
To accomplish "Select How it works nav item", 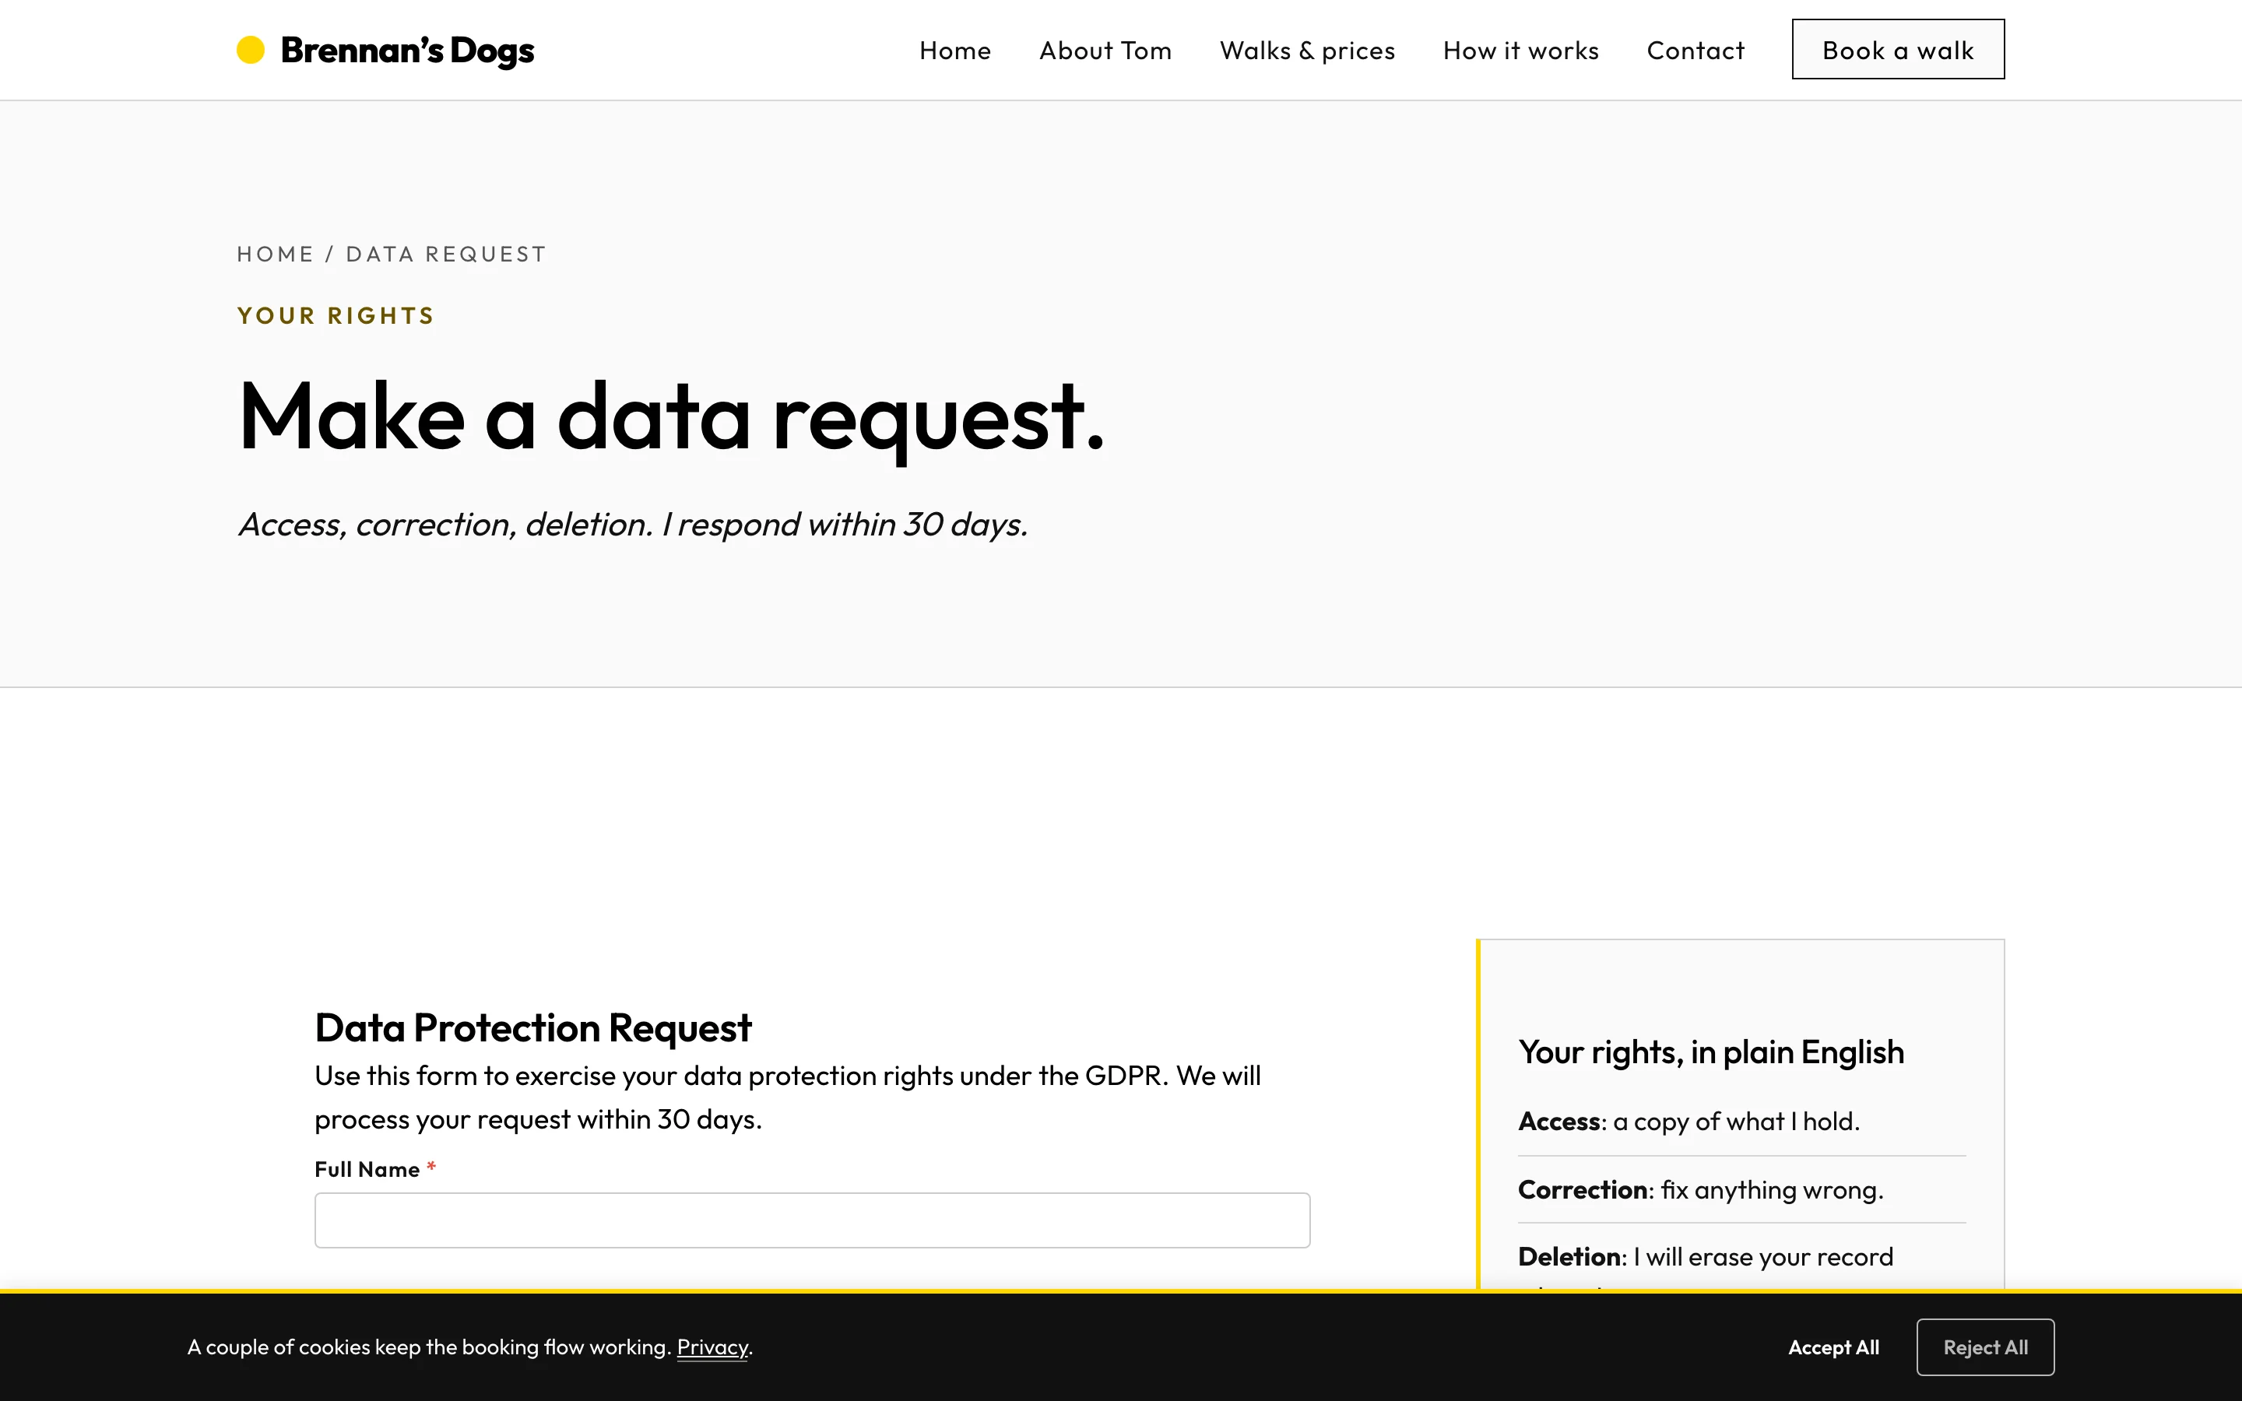I will [1520, 50].
